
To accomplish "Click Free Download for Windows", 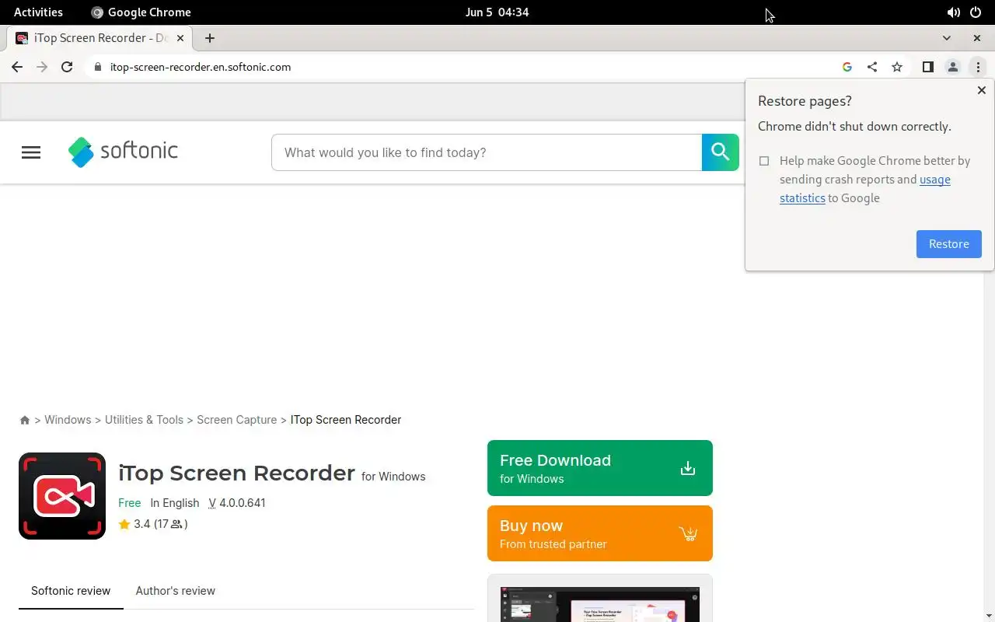I will 600,468.
